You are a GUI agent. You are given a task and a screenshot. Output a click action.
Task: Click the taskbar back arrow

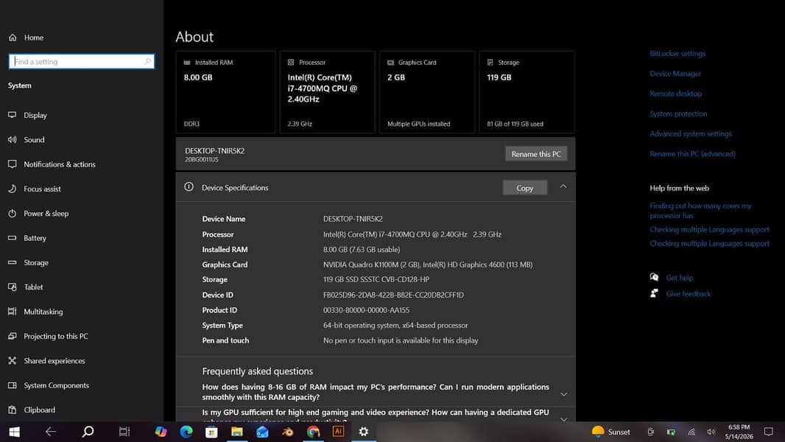tap(51, 432)
